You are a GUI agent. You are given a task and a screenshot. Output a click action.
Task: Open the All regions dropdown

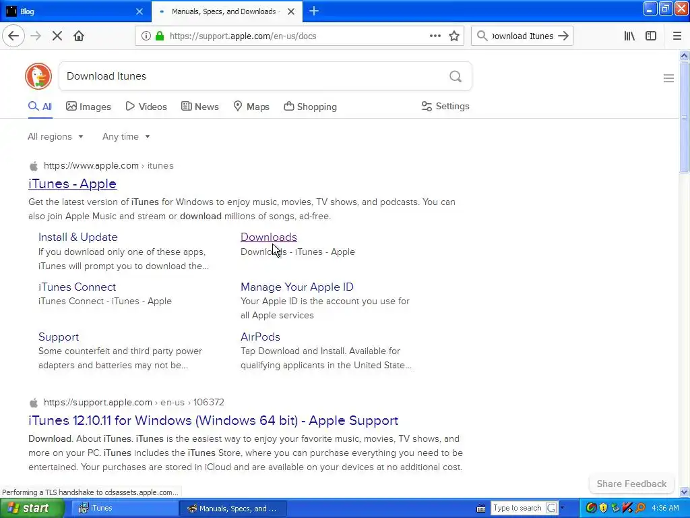tap(55, 136)
